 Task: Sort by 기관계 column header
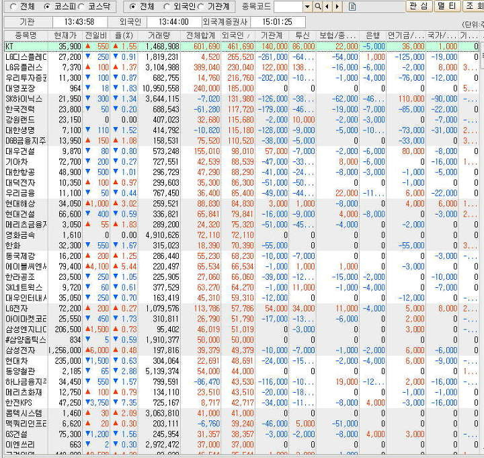tap(272, 36)
